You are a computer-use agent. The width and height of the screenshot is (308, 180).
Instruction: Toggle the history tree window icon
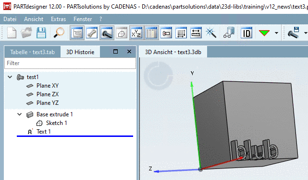pos(77,33)
